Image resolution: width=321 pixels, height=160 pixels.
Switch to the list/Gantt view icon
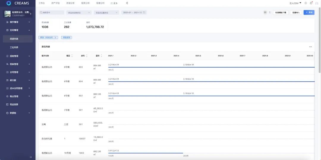click(x=270, y=13)
